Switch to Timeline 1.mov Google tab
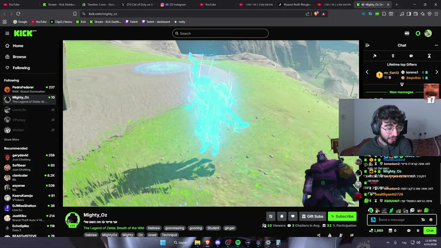The height and width of the screenshot is (248, 441). point(99,4)
